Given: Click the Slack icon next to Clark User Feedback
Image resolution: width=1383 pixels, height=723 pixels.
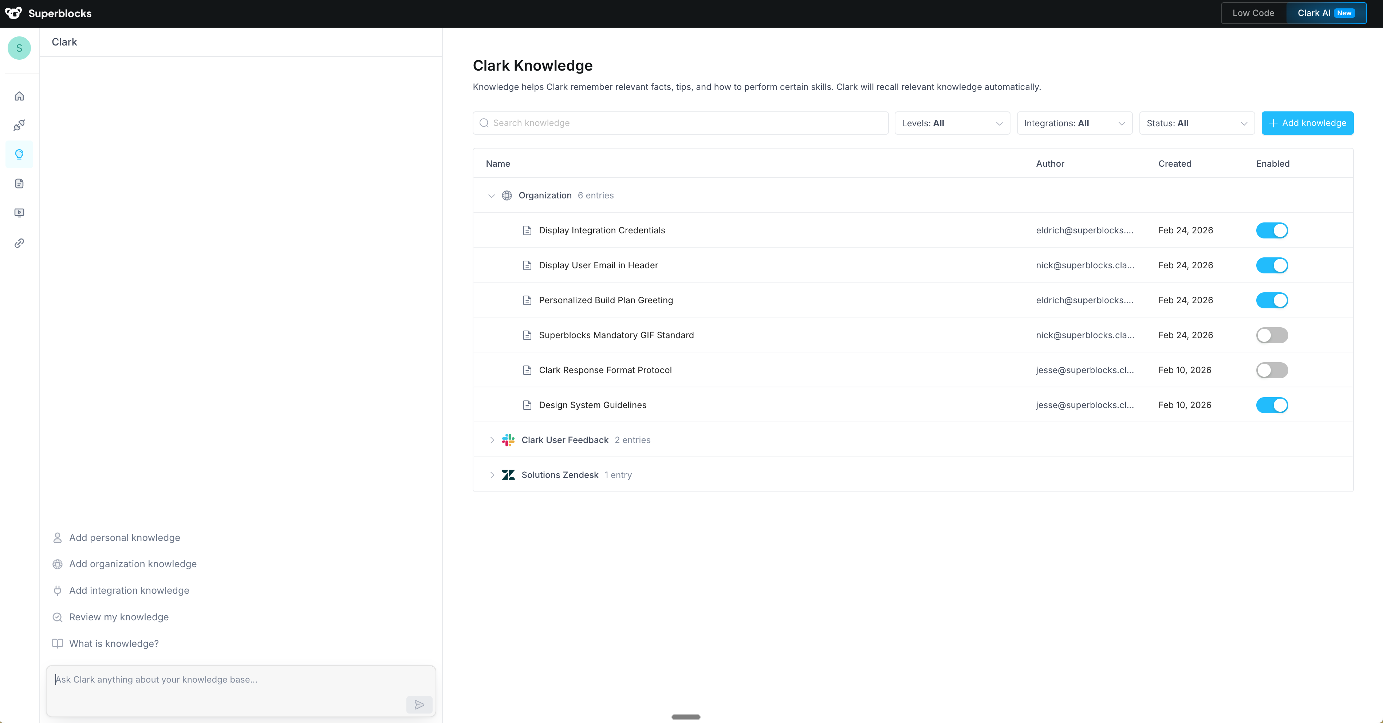Looking at the screenshot, I should point(508,440).
